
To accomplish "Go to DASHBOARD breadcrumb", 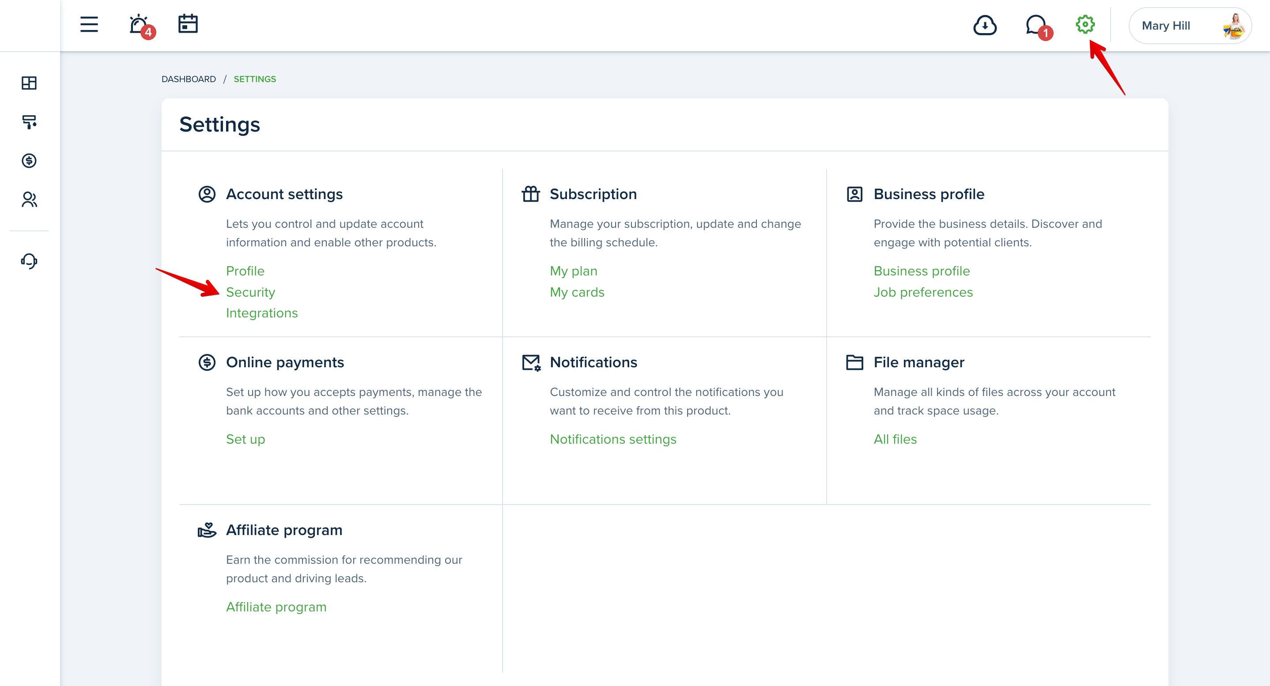I will click(189, 79).
